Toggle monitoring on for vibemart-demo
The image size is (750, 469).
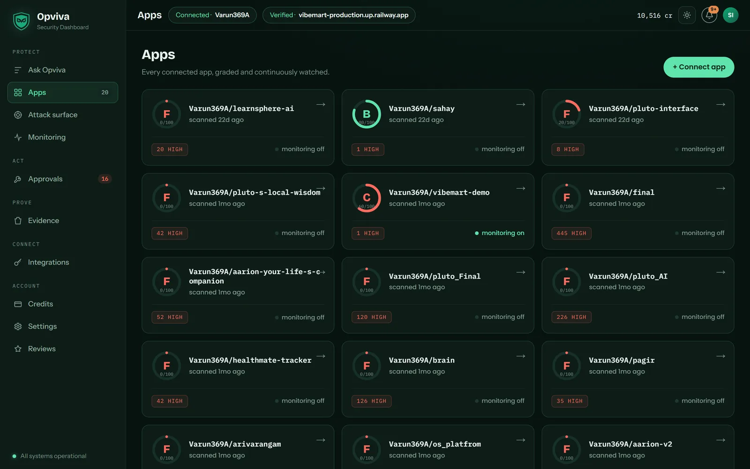point(500,233)
